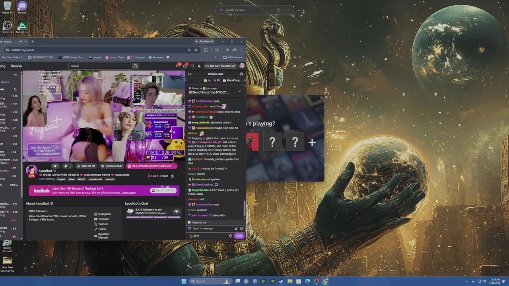Select the MANIC stream tag
The width and height of the screenshot is (509, 286).
pyautogui.click(x=82, y=179)
